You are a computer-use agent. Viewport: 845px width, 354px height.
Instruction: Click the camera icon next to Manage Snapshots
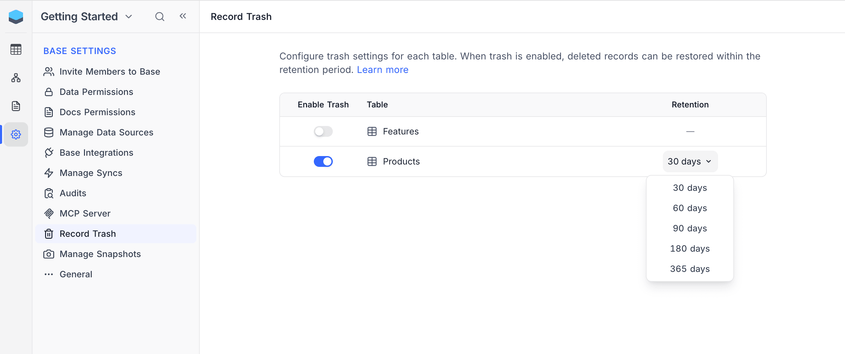(49, 254)
